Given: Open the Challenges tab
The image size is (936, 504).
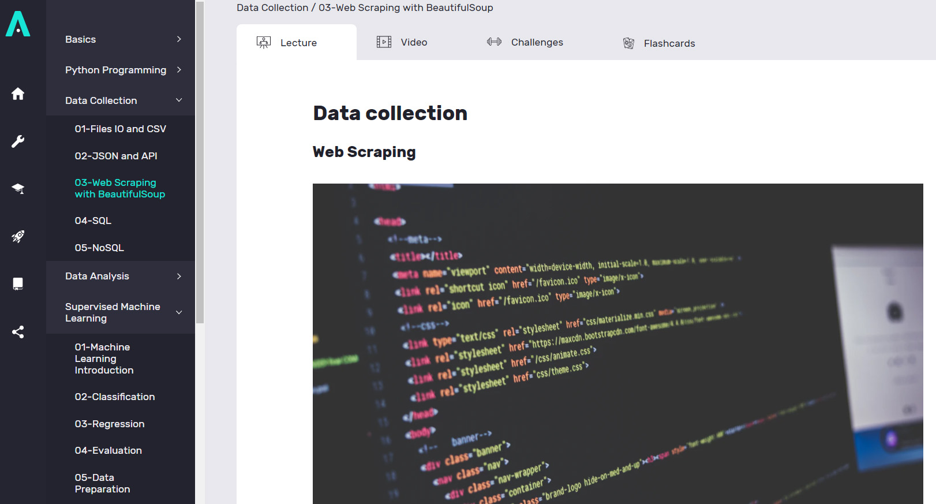Looking at the screenshot, I should (525, 42).
